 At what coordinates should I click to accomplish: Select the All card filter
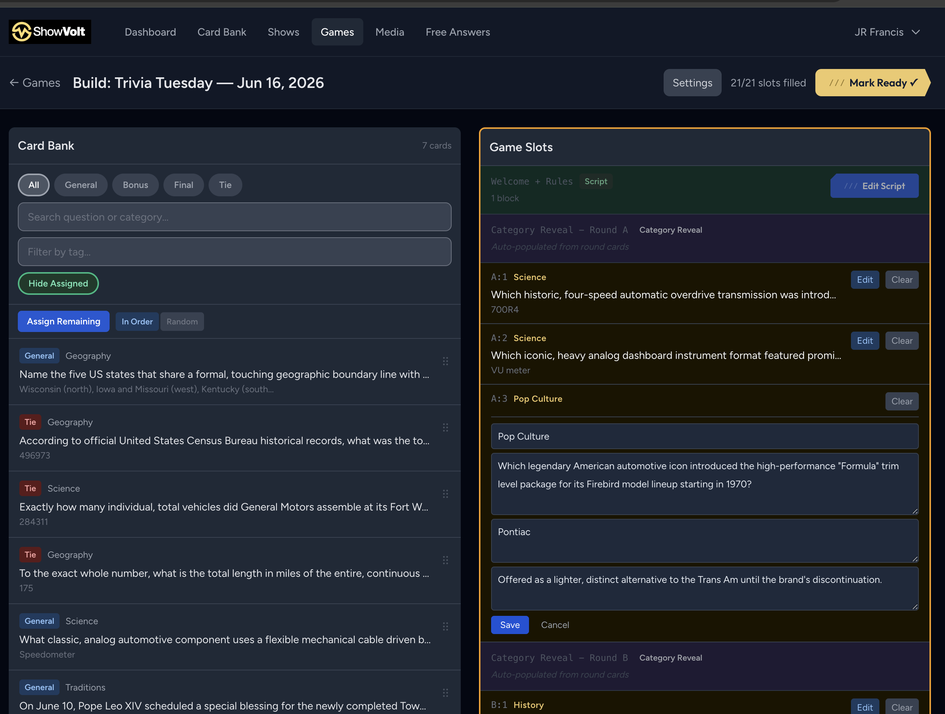point(34,185)
